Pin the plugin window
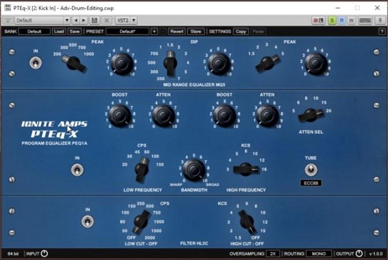 coord(380,20)
